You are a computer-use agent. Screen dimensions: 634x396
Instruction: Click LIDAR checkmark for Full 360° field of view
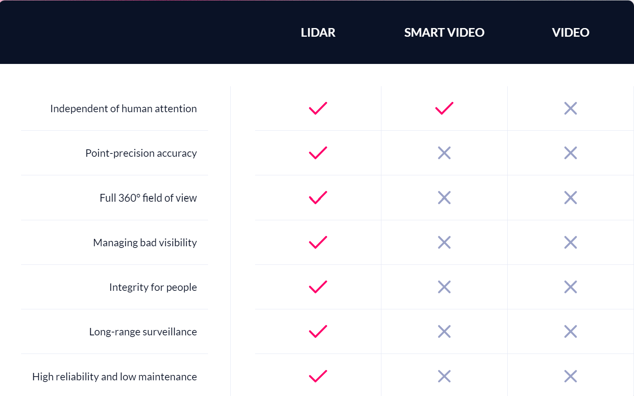318,198
